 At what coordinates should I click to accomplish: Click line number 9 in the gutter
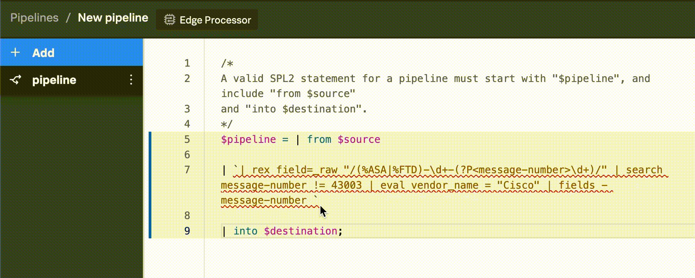[x=187, y=231]
